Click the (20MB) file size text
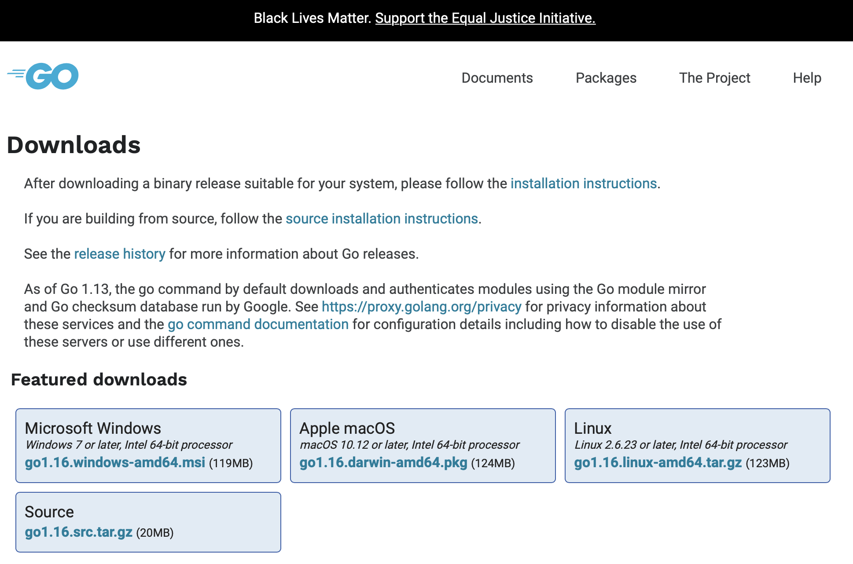The height and width of the screenshot is (564, 853). pyautogui.click(x=155, y=533)
